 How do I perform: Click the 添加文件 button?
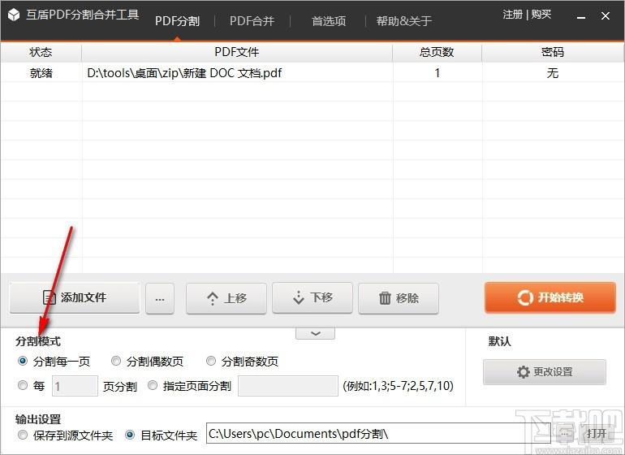point(75,297)
